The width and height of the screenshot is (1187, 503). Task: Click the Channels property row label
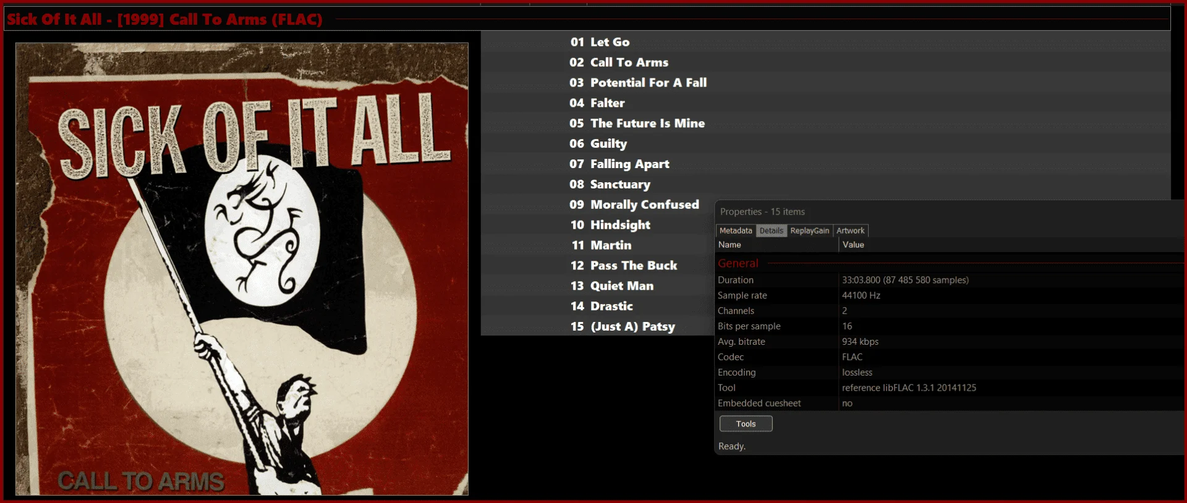(736, 311)
